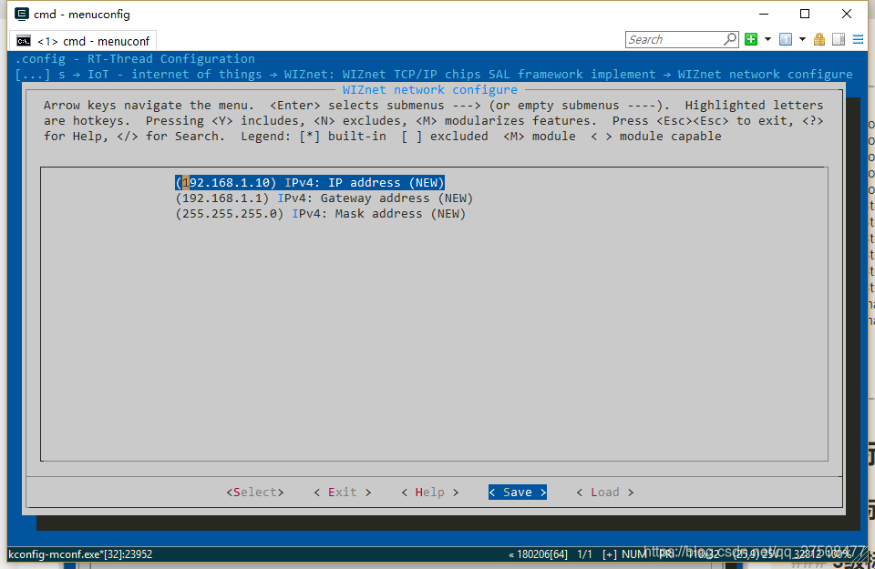Click the window layout icon beside the hamburger menu

point(839,39)
